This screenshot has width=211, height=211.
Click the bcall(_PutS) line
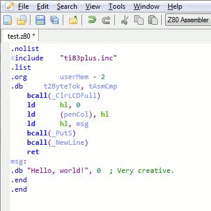(52, 133)
